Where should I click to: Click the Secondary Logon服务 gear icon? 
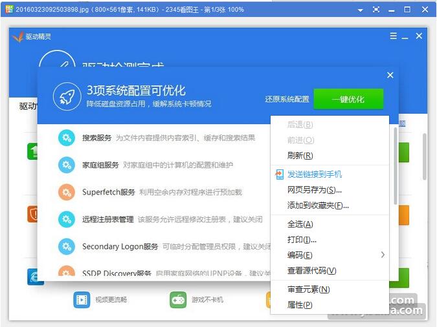click(x=66, y=247)
